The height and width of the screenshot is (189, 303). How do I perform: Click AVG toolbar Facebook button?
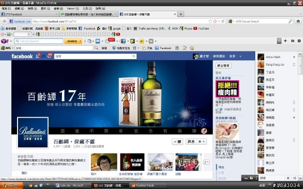(163, 48)
